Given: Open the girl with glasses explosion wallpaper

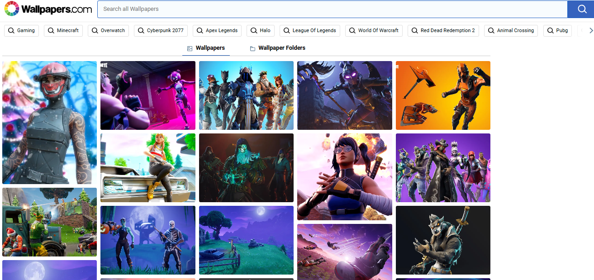Looking at the screenshot, I should click(x=345, y=177).
